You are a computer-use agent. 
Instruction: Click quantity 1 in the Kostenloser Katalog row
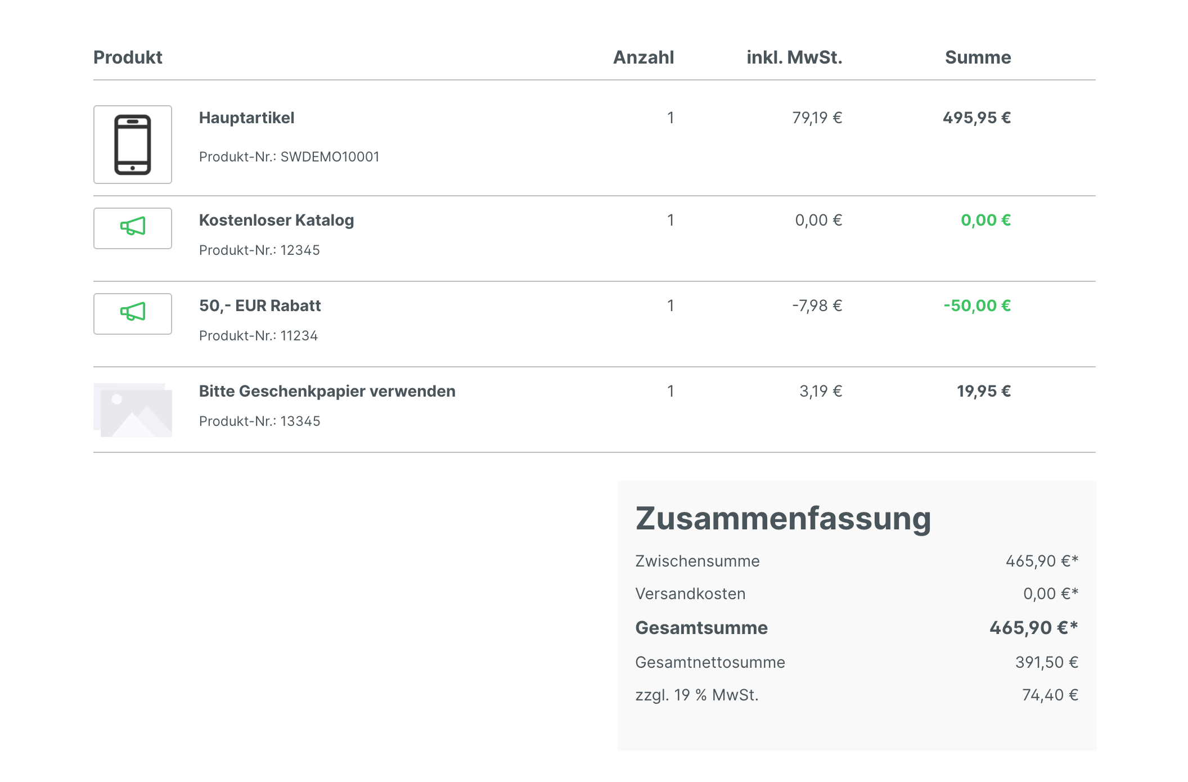tap(670, 220)
